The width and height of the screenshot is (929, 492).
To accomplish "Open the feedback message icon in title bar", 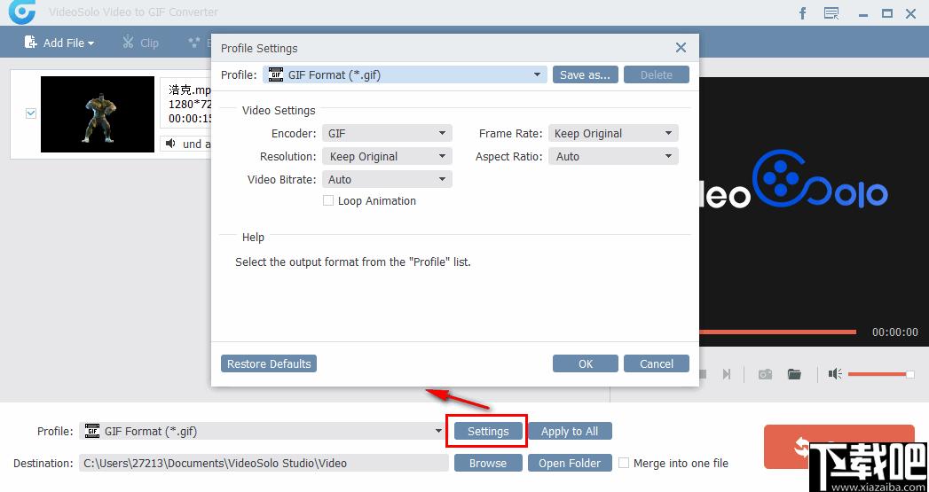I will 831,13.
